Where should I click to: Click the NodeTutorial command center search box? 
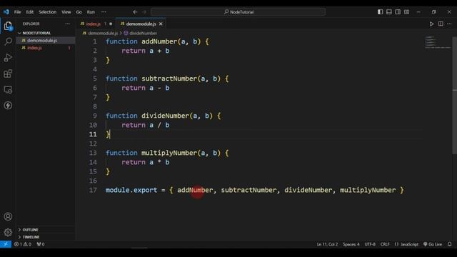(238, 12)
